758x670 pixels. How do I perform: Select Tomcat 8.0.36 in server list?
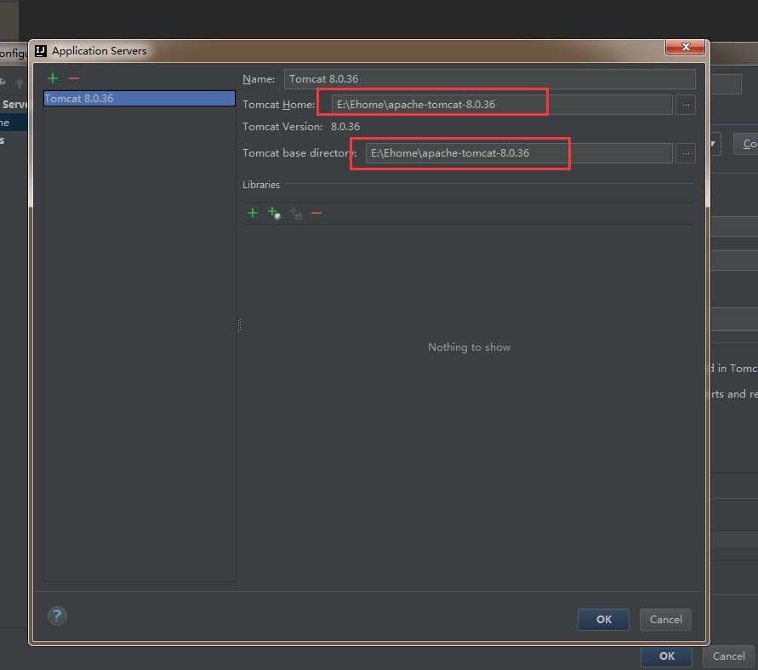140,98
